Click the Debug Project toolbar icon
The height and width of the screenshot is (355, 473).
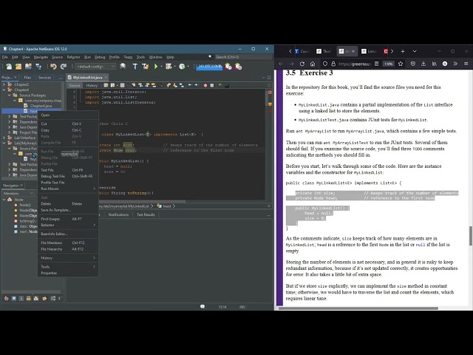pyautogui.click(x=169, y=67)
